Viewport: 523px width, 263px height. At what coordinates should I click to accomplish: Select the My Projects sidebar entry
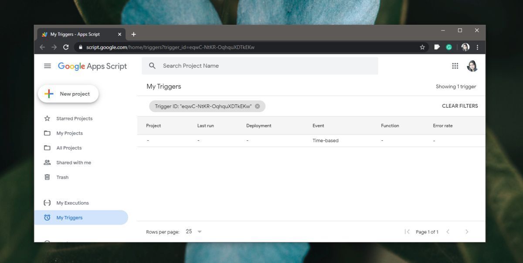[70, 133]
